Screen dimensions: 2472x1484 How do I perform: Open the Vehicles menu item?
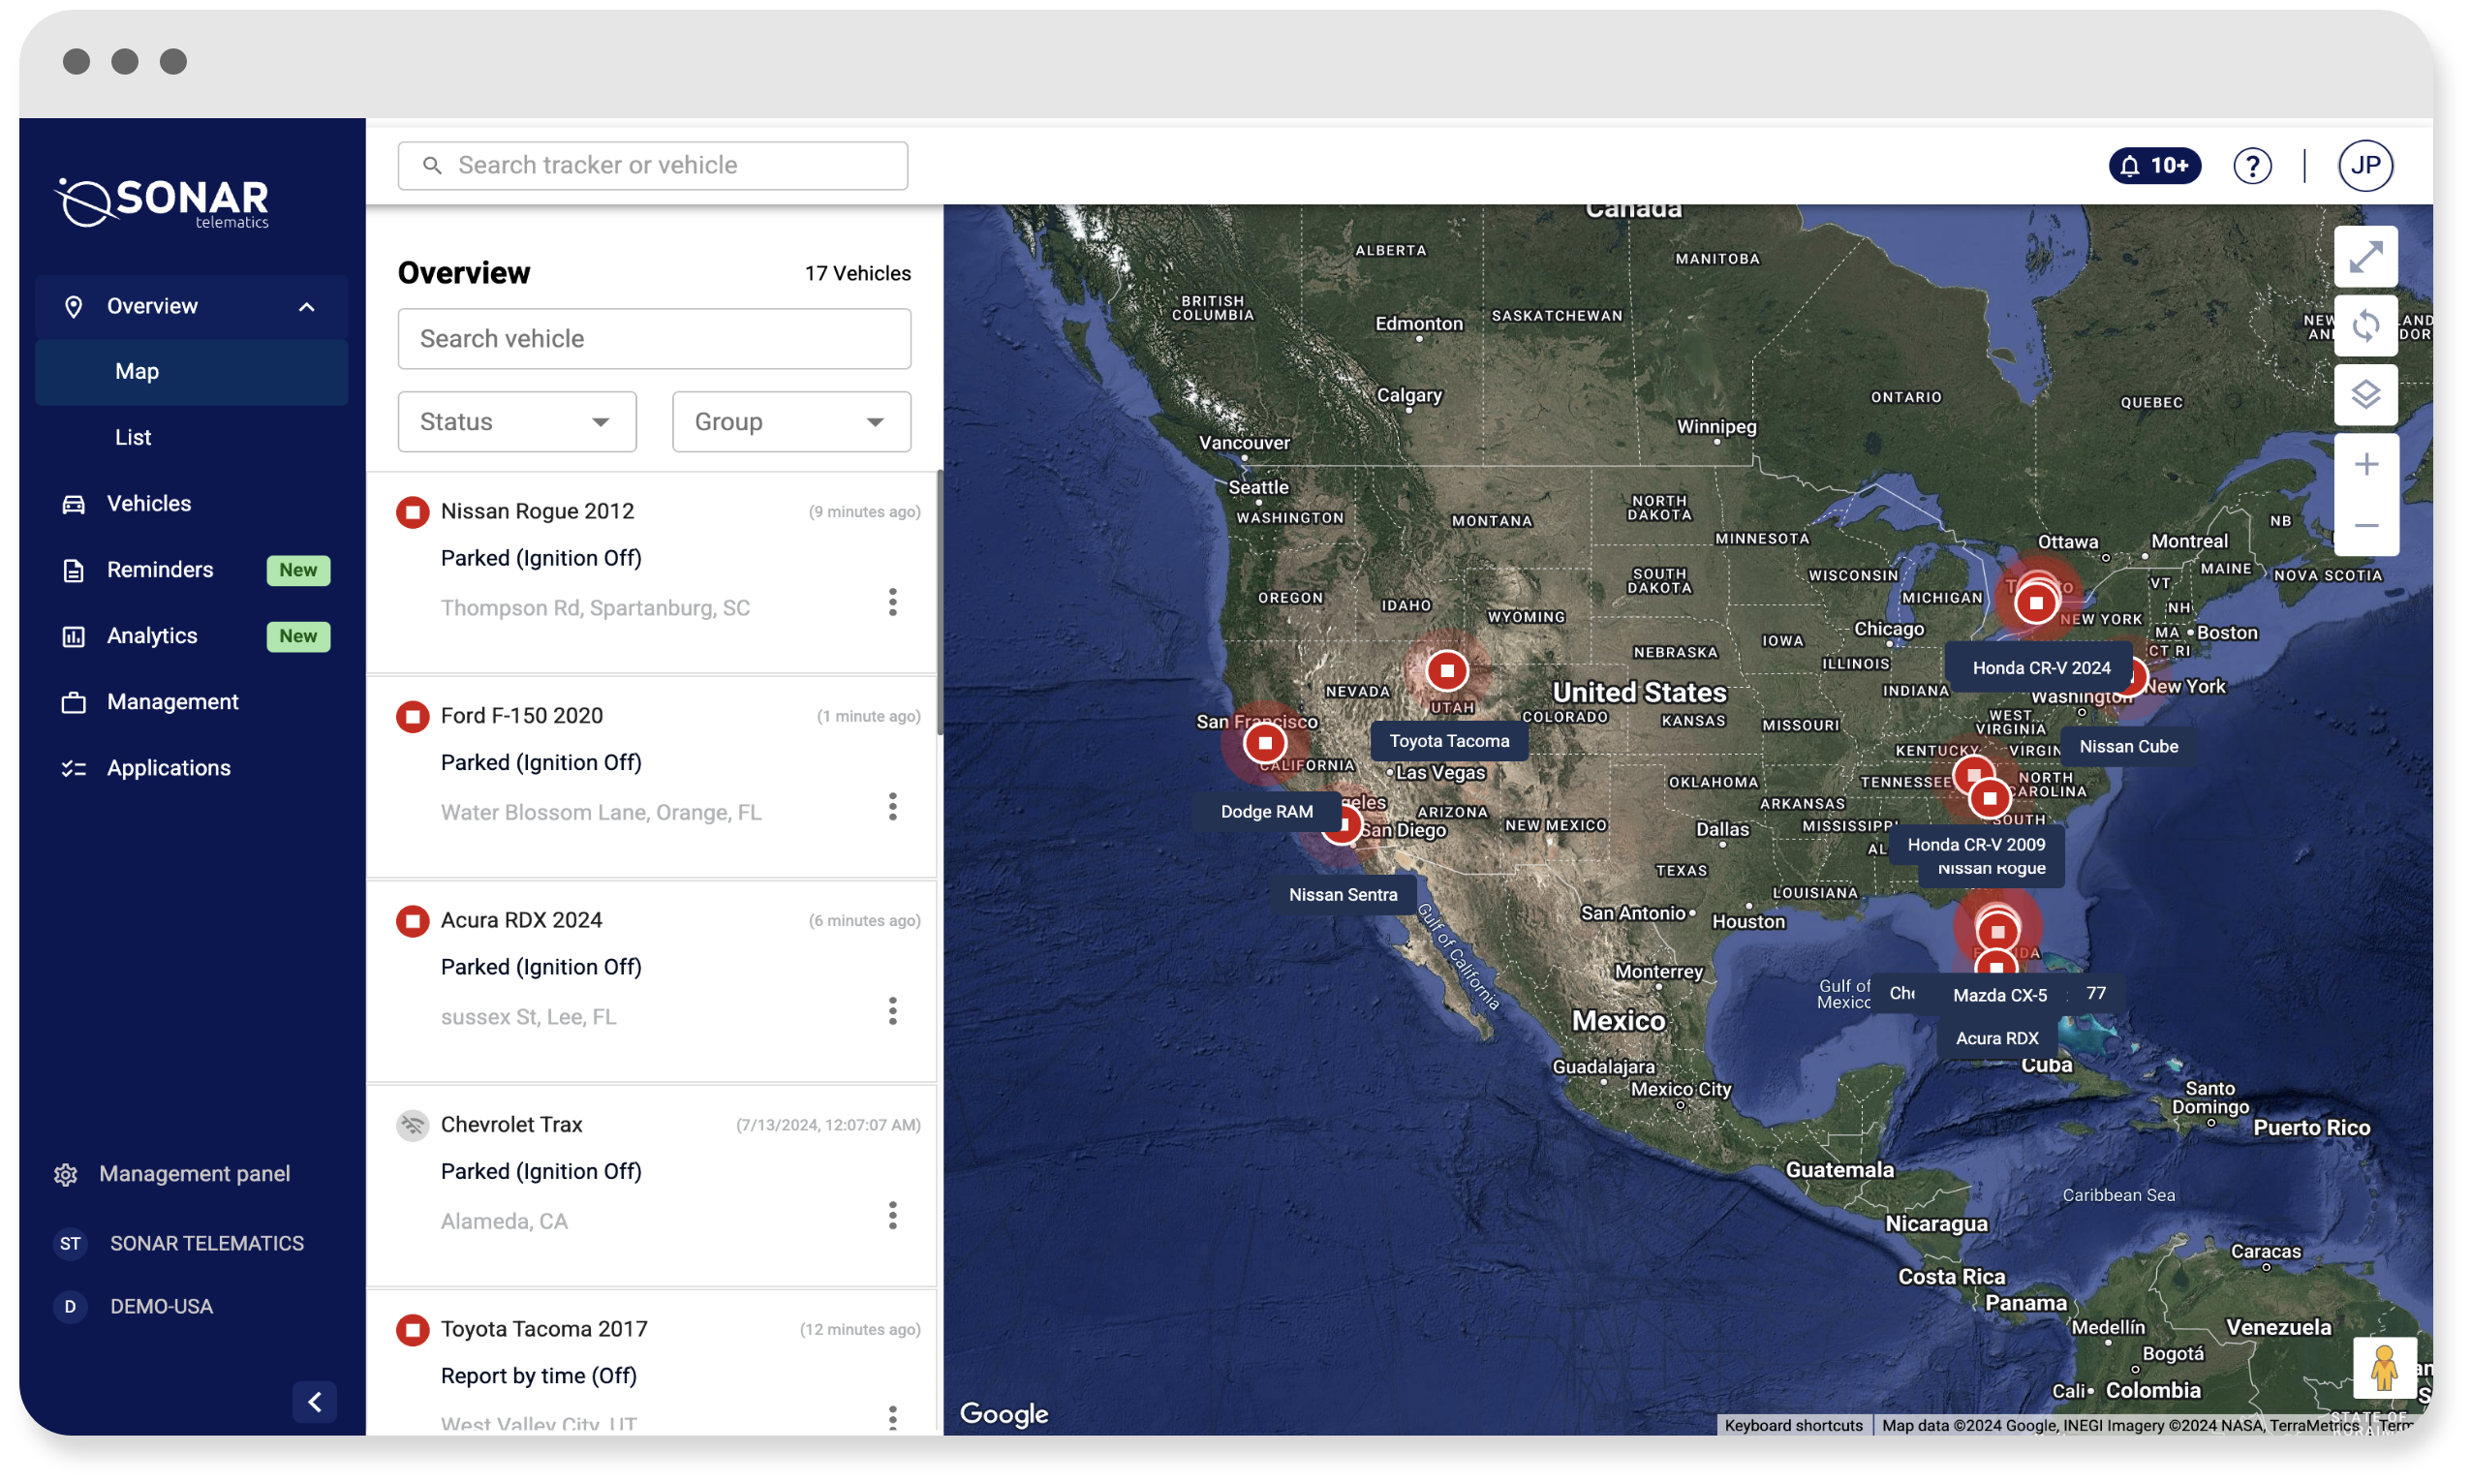coord(149,504)
